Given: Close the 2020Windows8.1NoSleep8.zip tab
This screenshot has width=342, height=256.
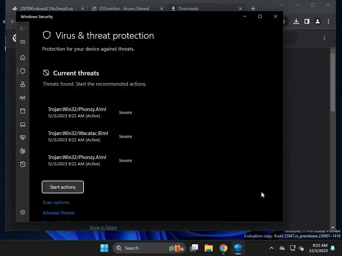Looking at the screenshot, I should pyautogui.click(x=82, y=8).
